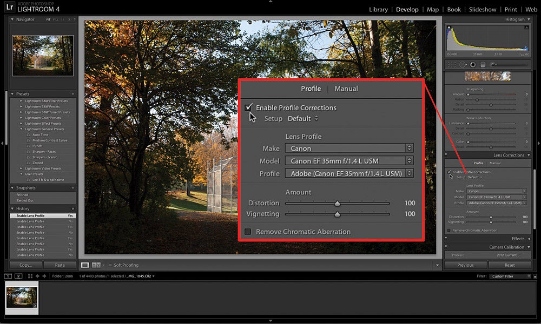Collapse the Histogram panel

click(x=529, y=19)
